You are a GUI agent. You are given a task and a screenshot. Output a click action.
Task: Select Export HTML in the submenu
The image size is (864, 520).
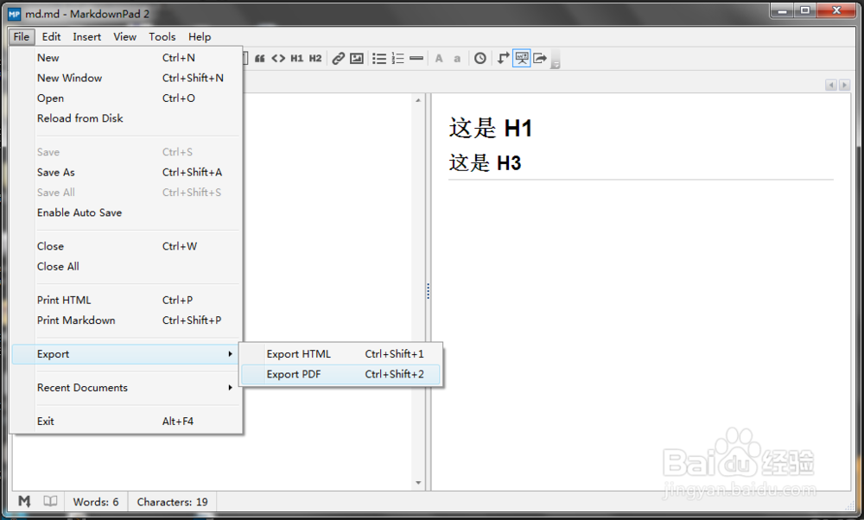click(x=340, y=354)
